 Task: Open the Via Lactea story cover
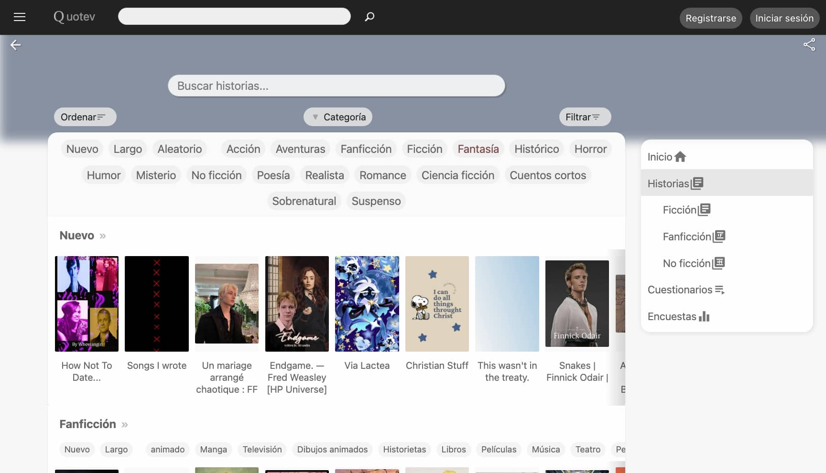(367, 304)
